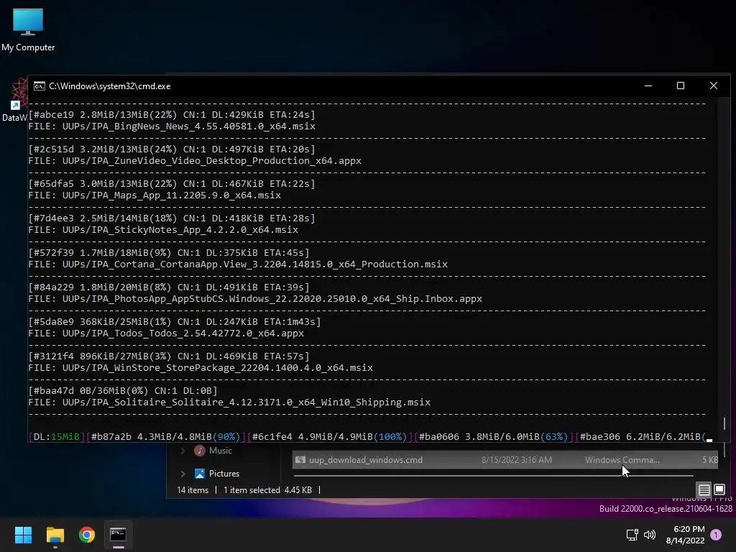Click the date 8/15/2022 3:16 AM cell
The height and width of the screenshot is (552, 736).
click(x=516, y=460)
